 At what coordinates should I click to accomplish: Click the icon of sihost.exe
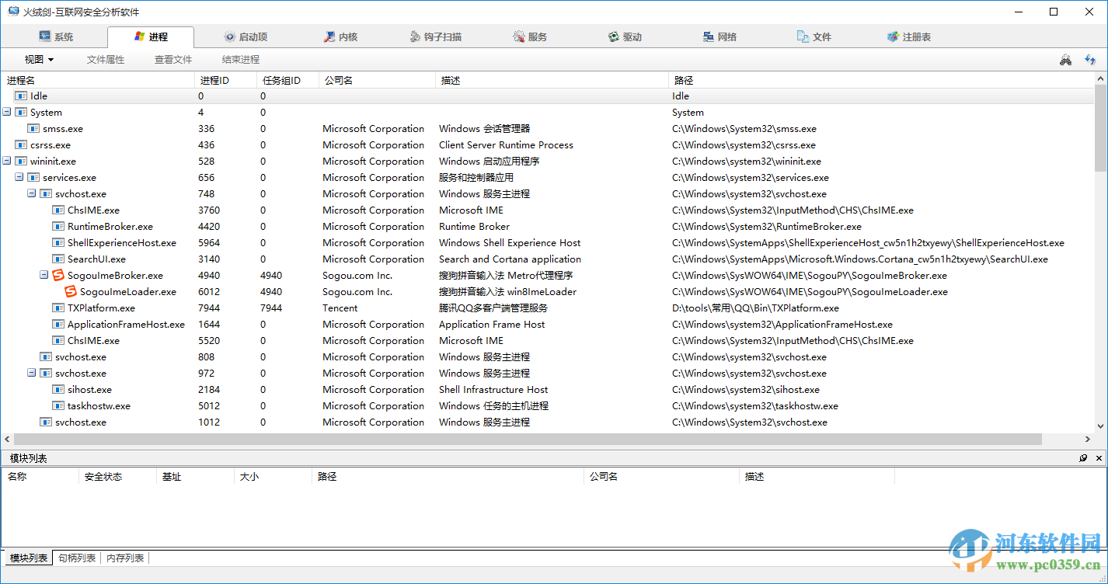[58, 390]
